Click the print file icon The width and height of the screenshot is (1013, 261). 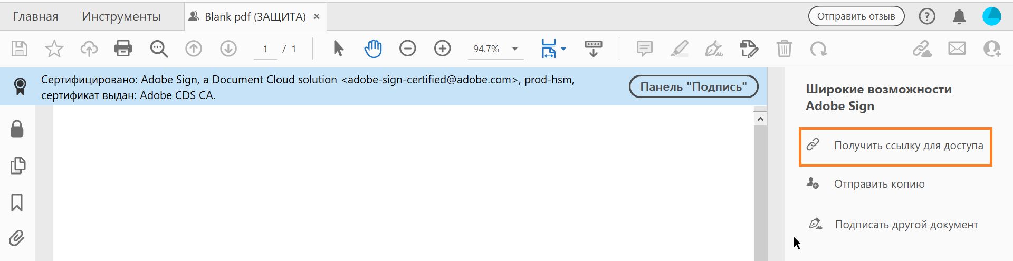point(123,49)
